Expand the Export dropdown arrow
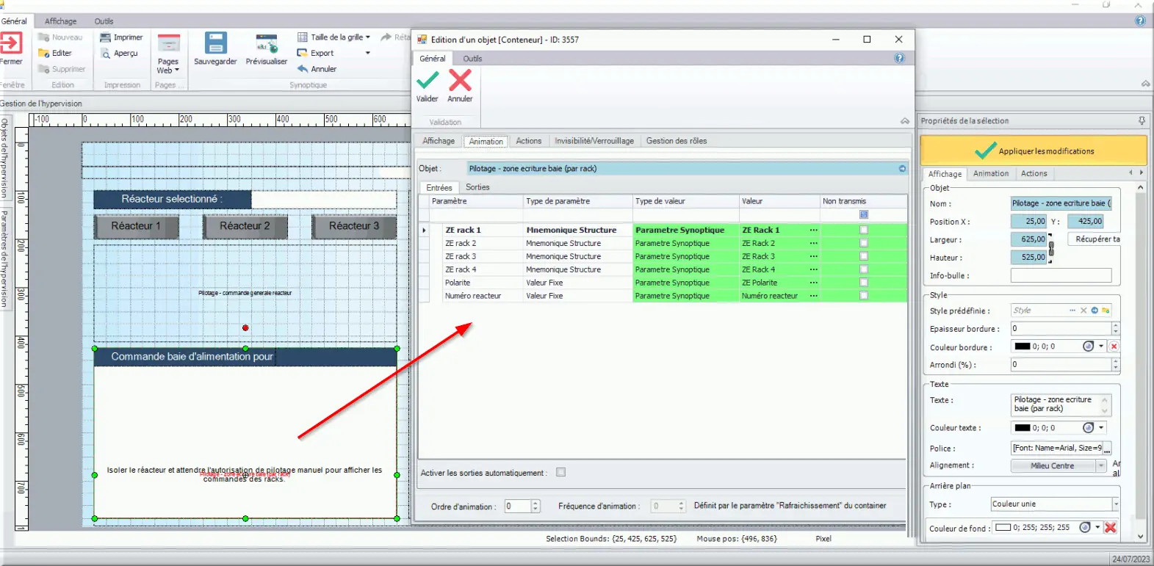Viewport: 1154px width, 566px height. pyautogui.click(x=368, y=53)
